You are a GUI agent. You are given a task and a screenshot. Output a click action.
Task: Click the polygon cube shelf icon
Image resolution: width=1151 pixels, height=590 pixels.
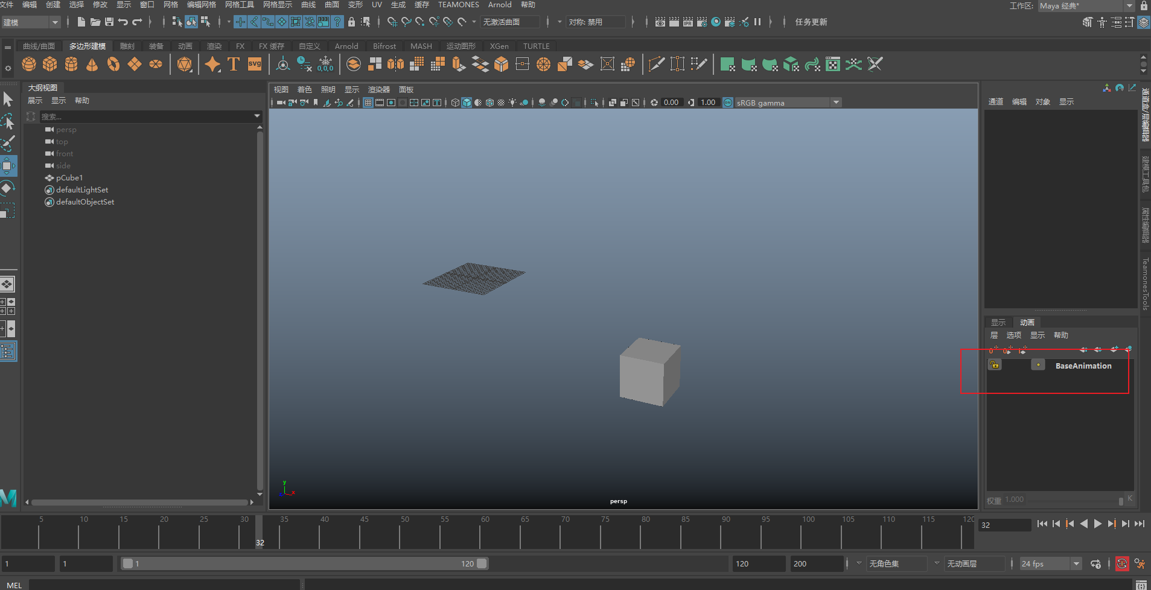50,64
